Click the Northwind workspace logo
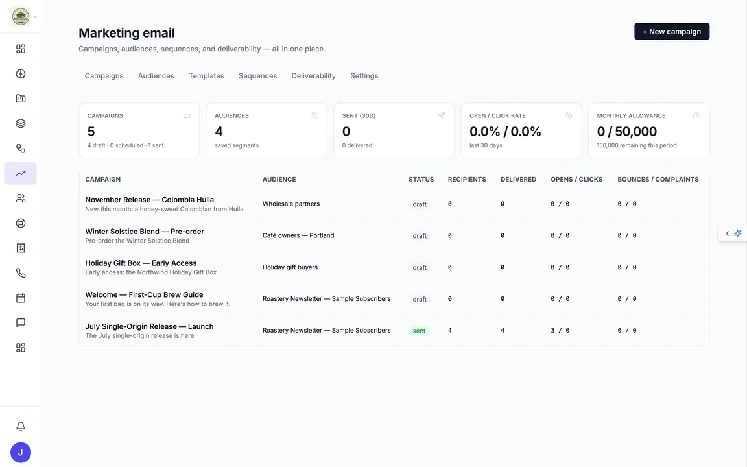This screenshot has height=467, width=747. point(21,17)
